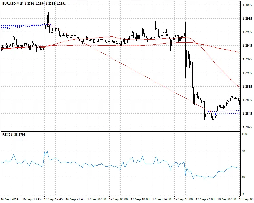Select the EURUSD,M15 chart title label
This screenshot has height=203, width=254.
coord(12,3)
